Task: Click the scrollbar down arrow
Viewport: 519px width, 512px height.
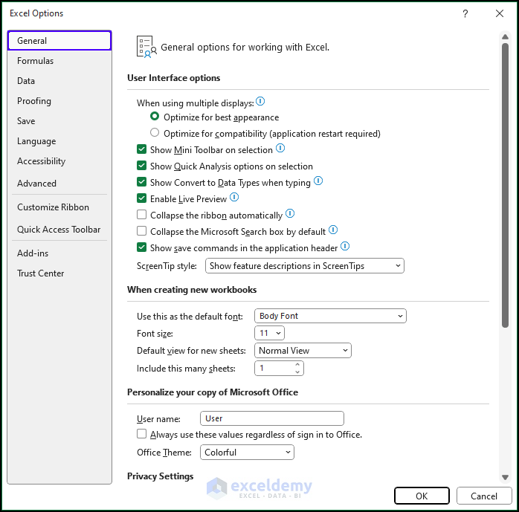Action: point(505,477)
